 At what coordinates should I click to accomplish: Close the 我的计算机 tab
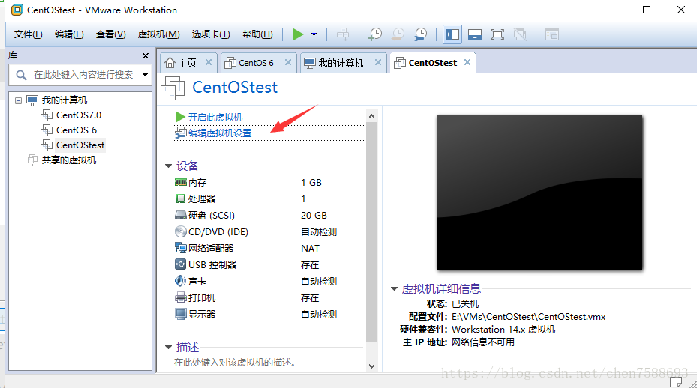[378, 63]
